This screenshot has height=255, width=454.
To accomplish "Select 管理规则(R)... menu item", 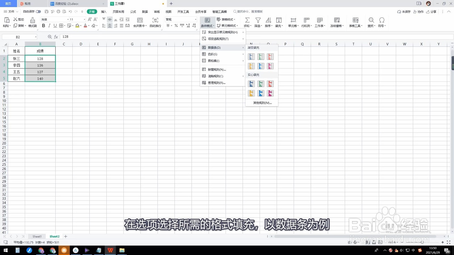I will point(223,83).
